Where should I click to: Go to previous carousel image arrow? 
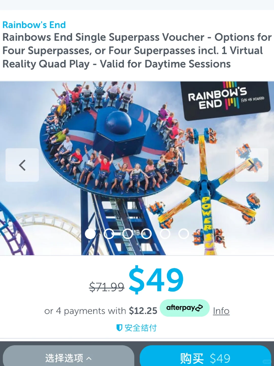(x=22, y=165)
